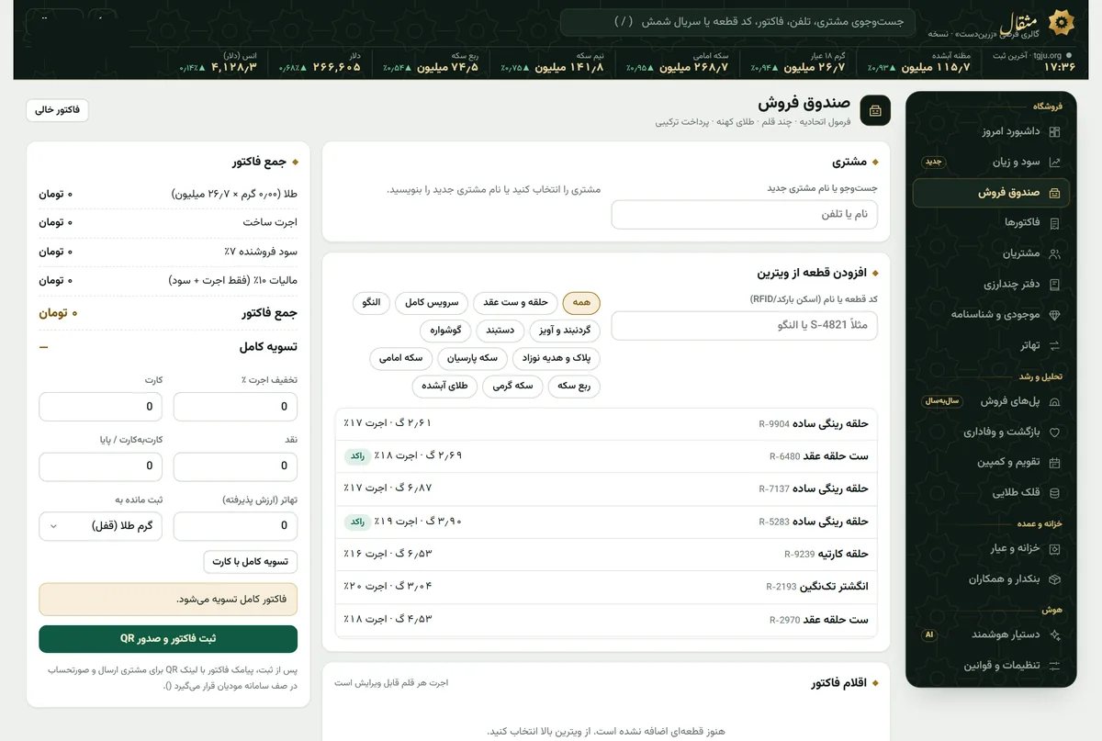Select the دستبند category chip
Image resolution: width=1102 pixels, height=741 pixels.
click(x=502, y=330)
